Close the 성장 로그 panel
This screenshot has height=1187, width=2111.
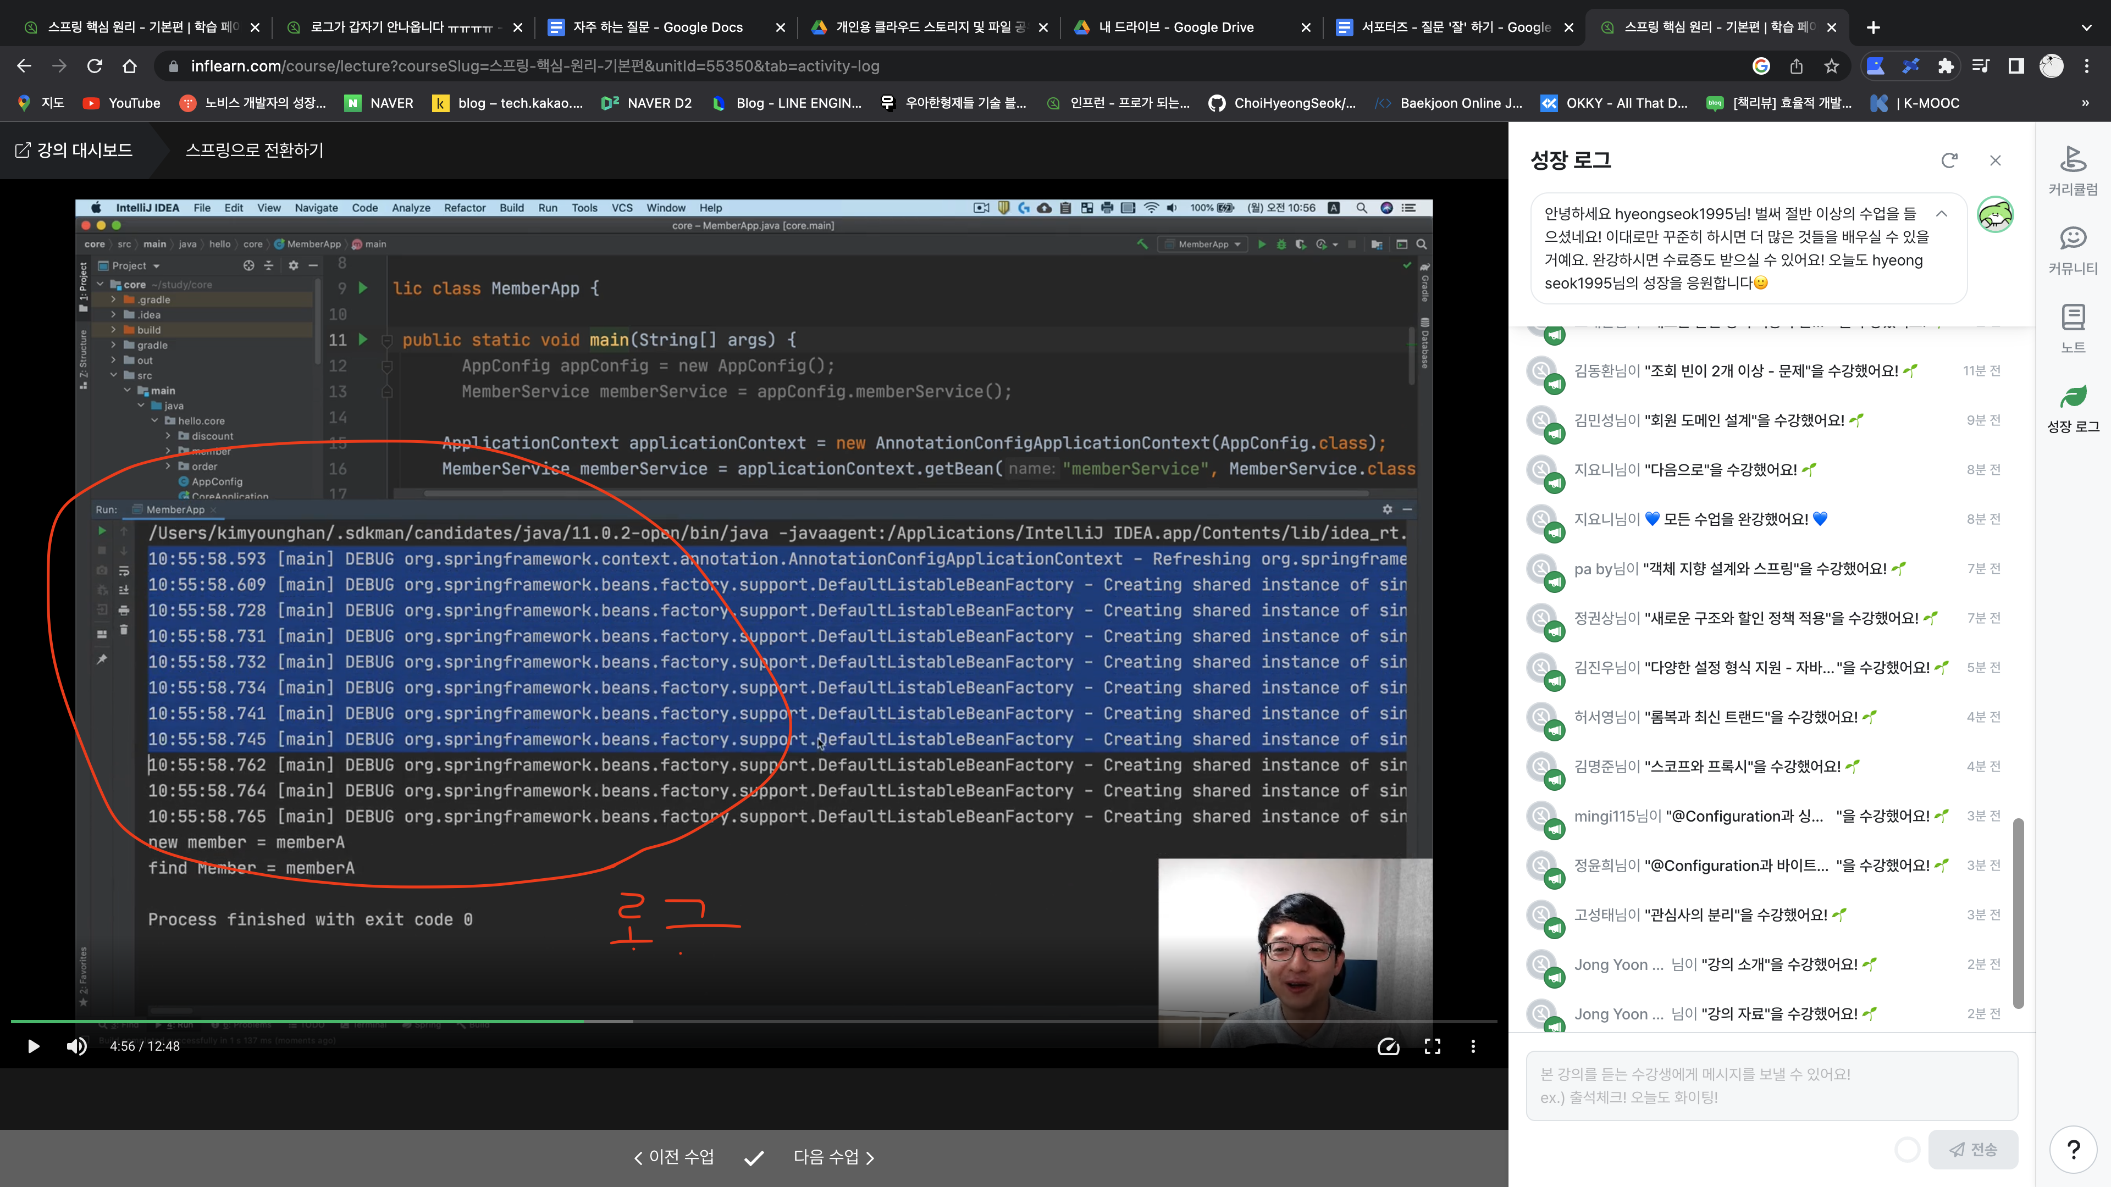(x=1996, y=160)
